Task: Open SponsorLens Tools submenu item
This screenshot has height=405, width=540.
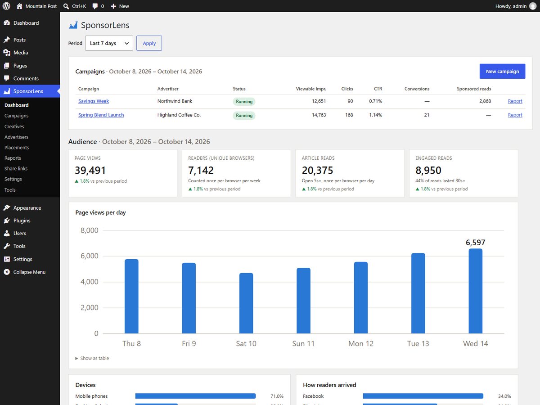Action: coord(10,190)
